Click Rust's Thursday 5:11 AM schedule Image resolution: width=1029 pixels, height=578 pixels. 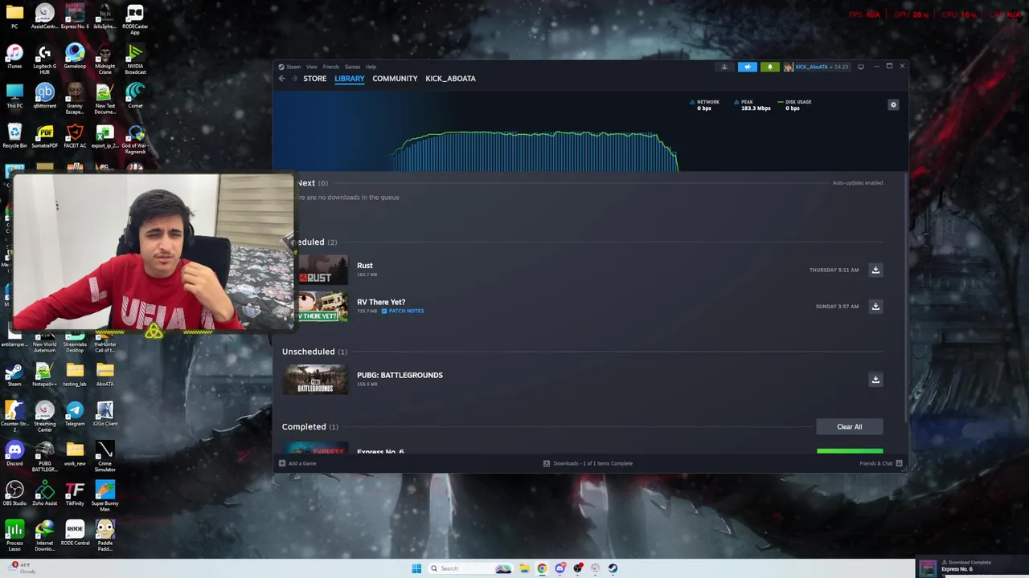click(834, 270)
